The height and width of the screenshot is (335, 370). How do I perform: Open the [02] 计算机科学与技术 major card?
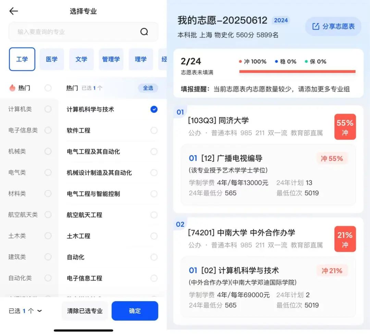268,287
